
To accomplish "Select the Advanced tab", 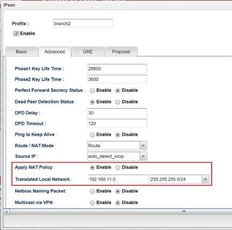I will [x=54, y=52].
